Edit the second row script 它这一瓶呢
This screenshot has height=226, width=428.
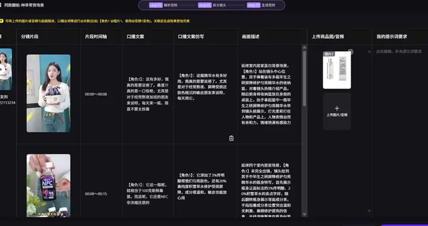[x=147, y=193]
